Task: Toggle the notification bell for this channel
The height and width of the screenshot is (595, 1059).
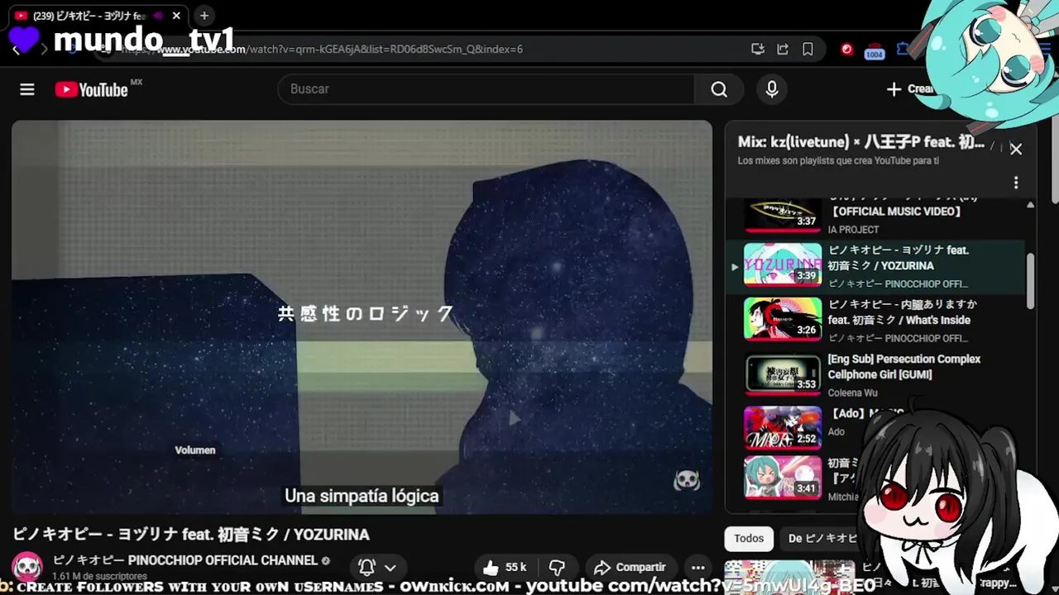Action: 367,567
